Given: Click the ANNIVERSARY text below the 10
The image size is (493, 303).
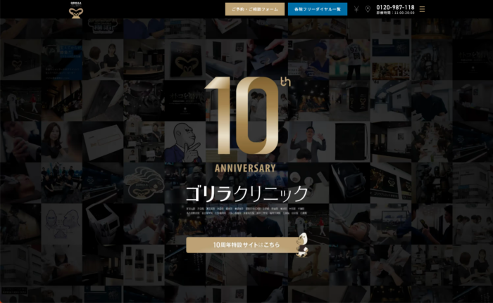Looking at the screenshot, I should [244, 168].
